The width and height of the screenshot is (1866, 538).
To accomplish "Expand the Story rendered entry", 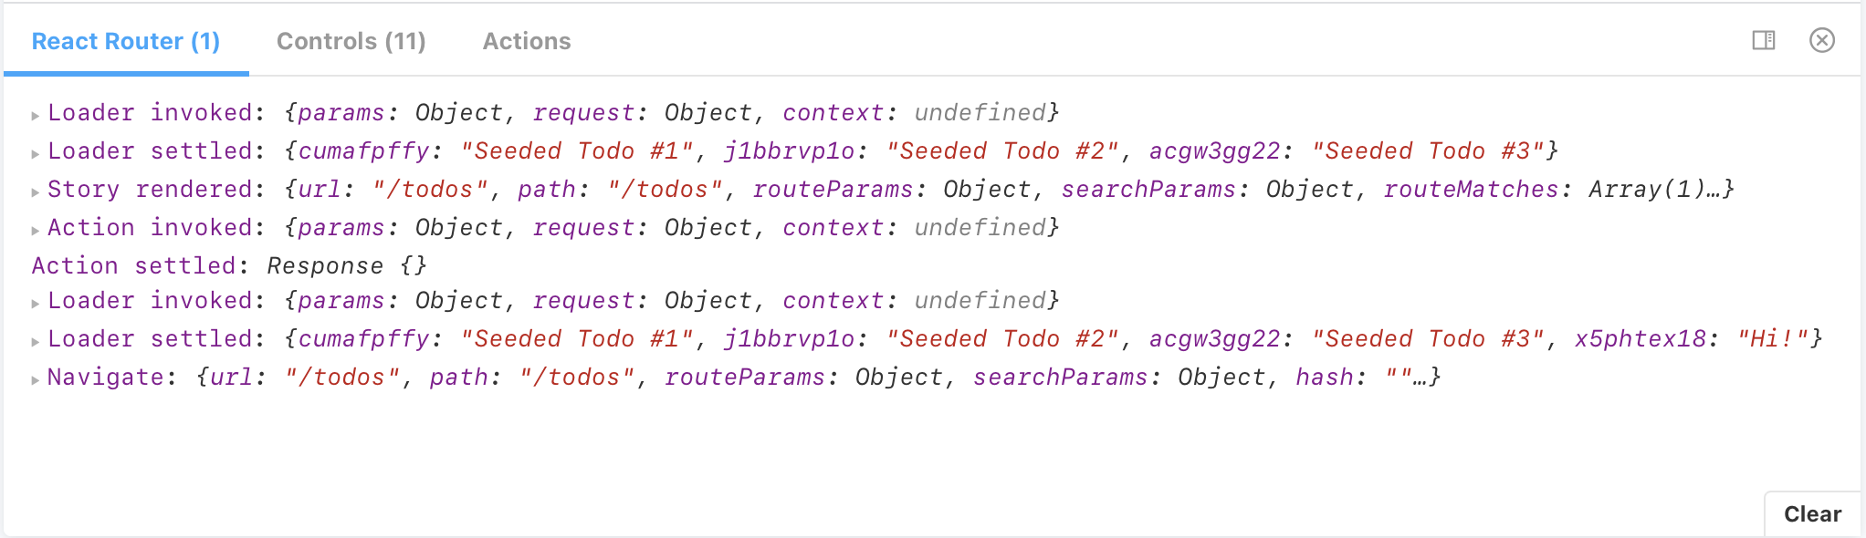I will (36, 191).
